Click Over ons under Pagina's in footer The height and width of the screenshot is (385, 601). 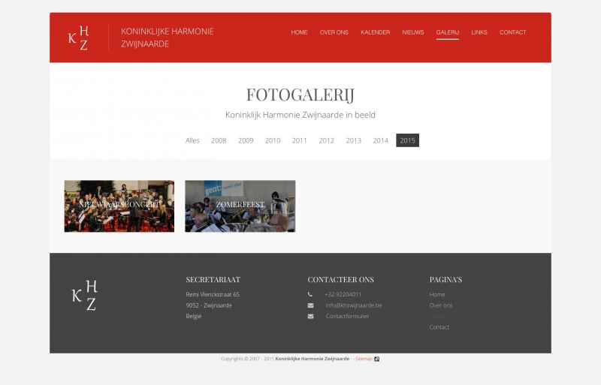[441, 305]
